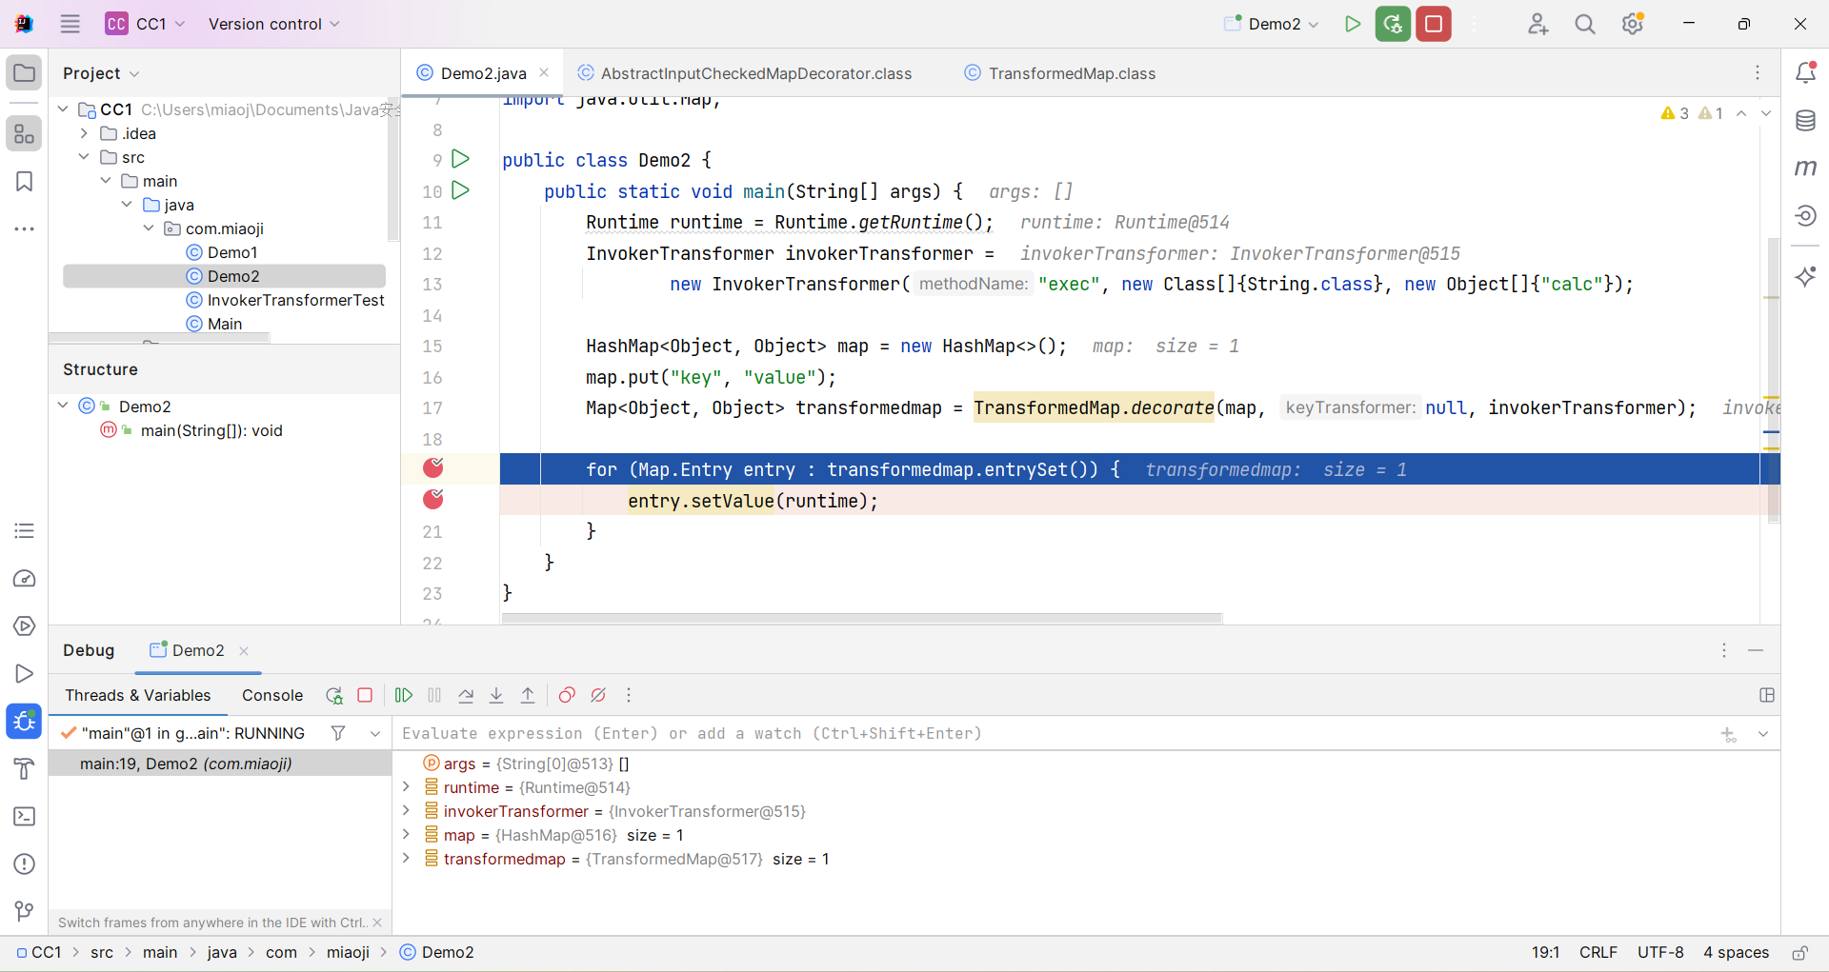Screen dimensions: 1829x972
Task: Stop the running Demo2 program
Action: point(1433,24)
